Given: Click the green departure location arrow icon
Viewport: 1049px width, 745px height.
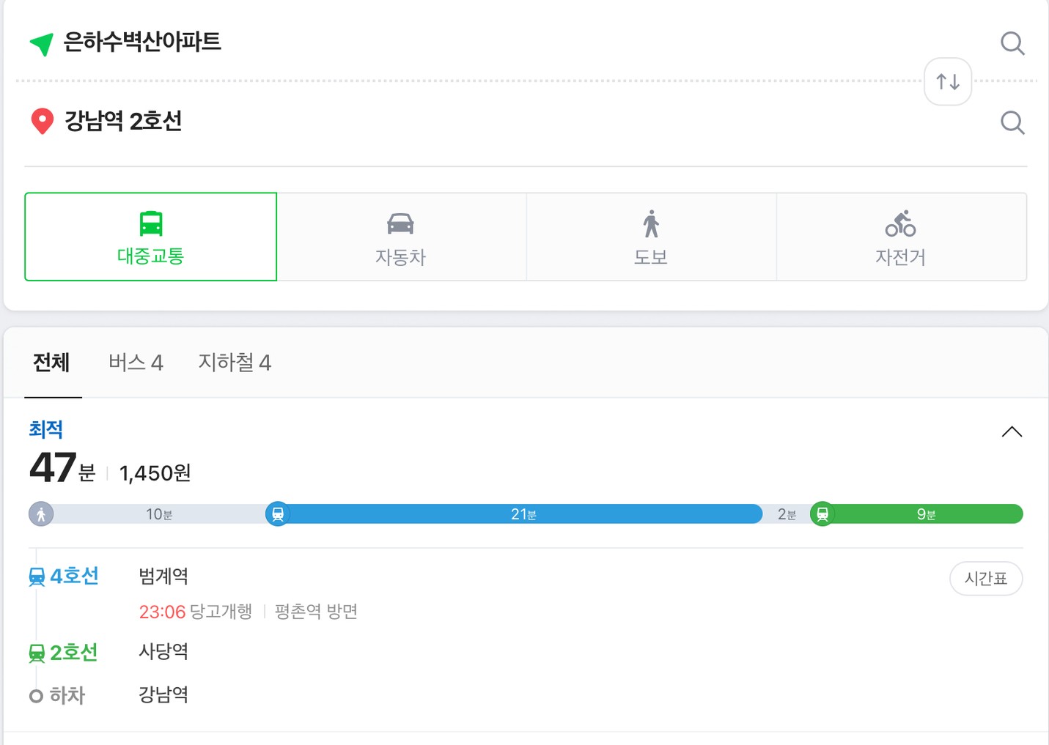Looking at the screenshot, I should pos(42,44).
